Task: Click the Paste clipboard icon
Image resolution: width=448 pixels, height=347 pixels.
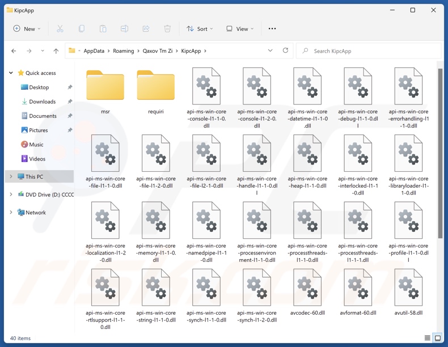Action: coord(103,29)
